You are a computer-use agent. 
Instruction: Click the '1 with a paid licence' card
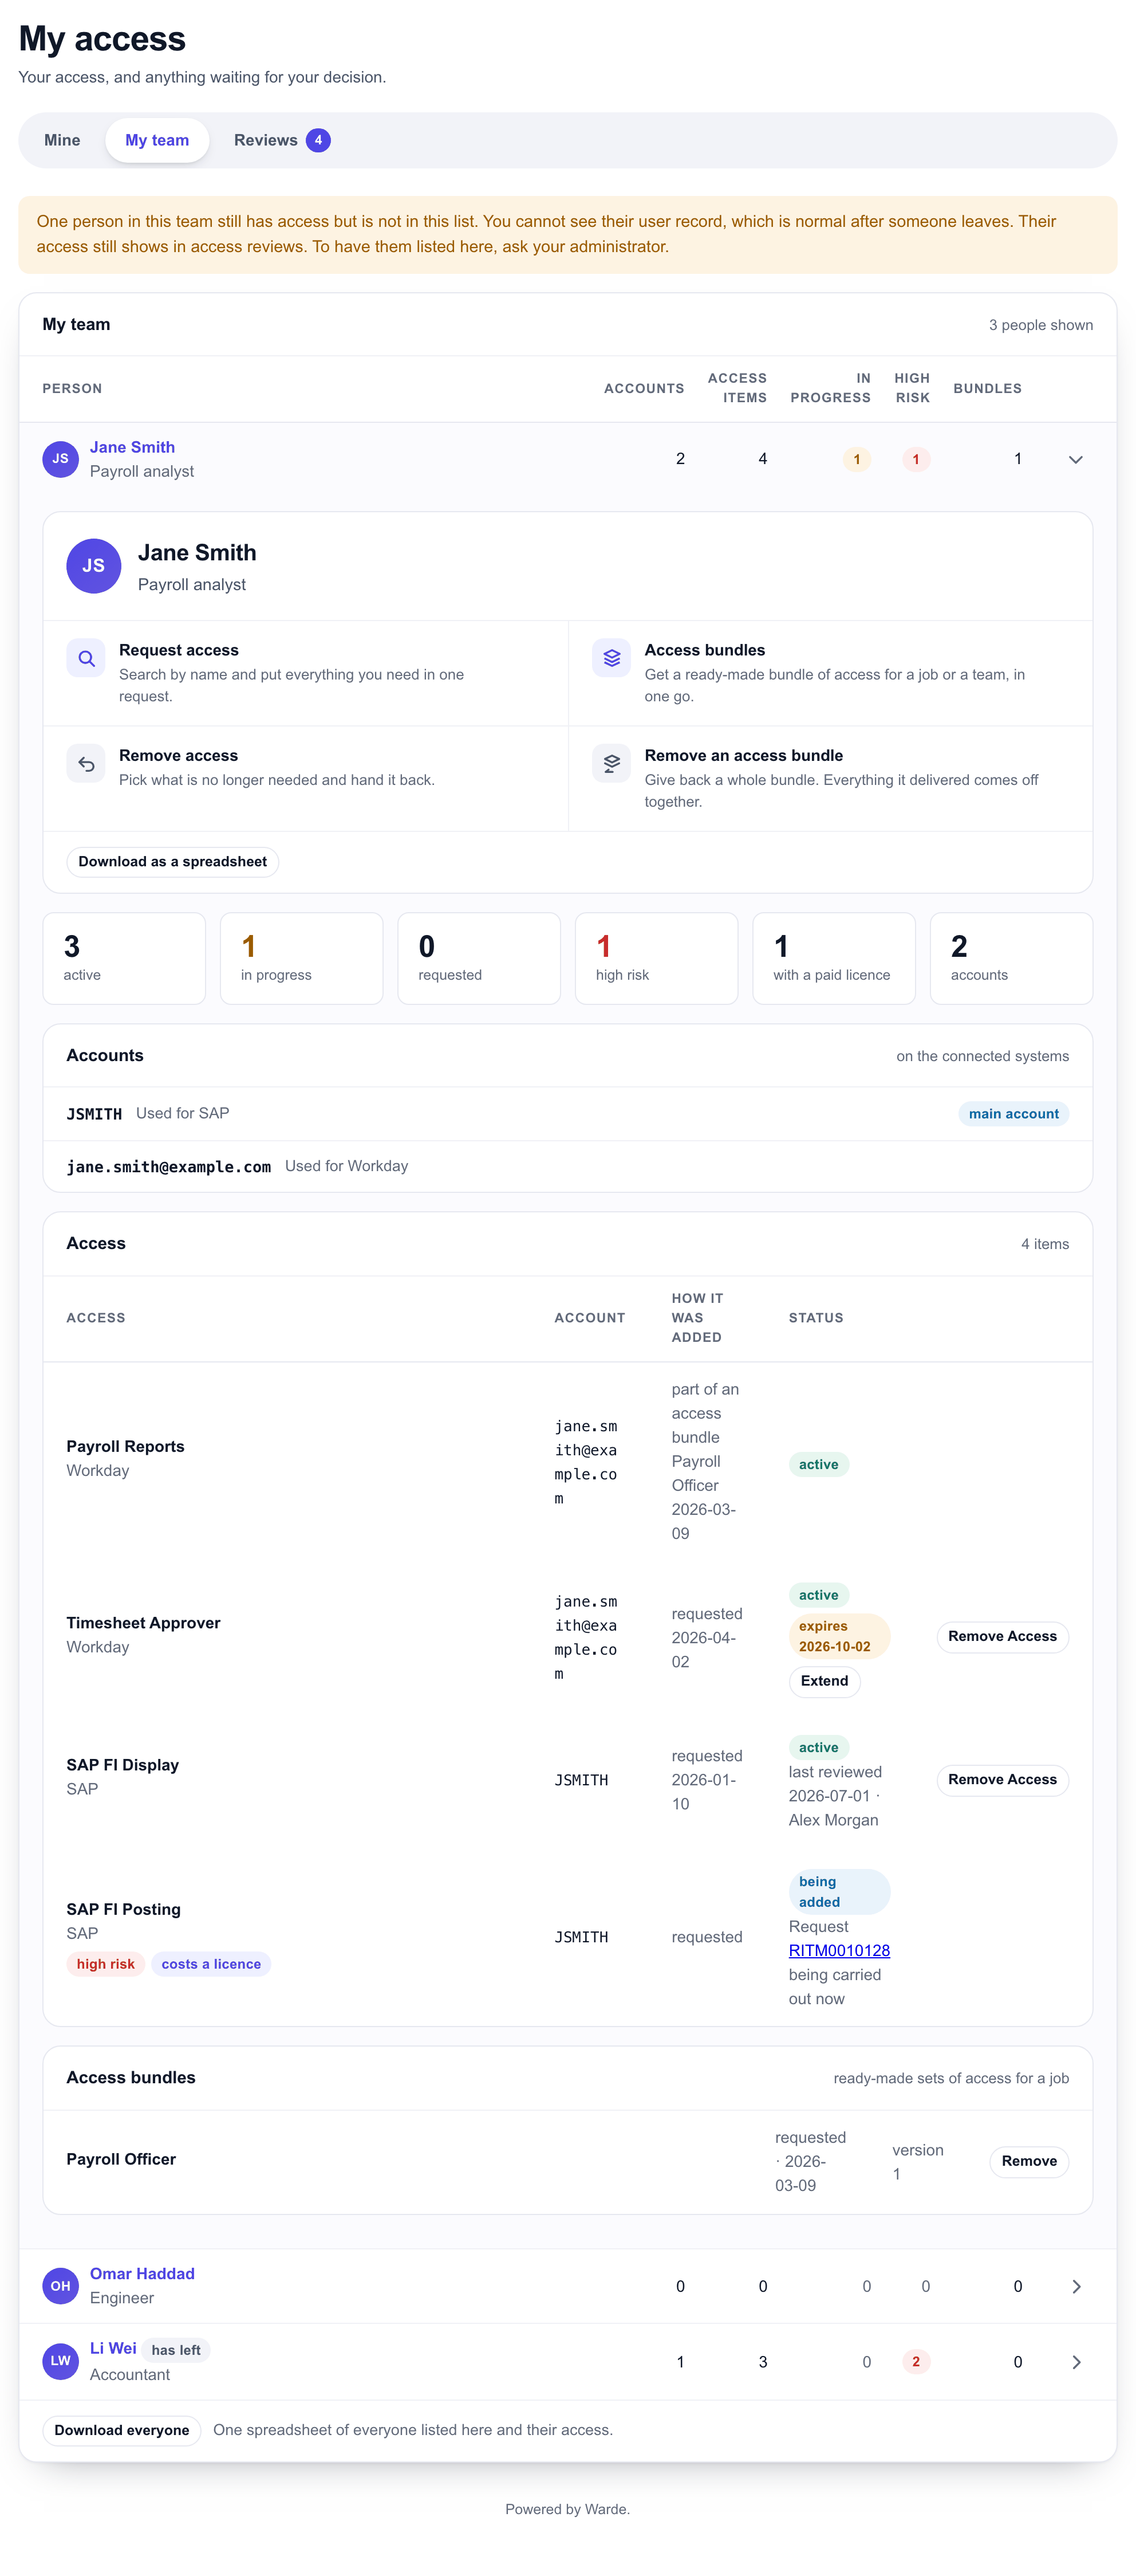tap(833, 958)
